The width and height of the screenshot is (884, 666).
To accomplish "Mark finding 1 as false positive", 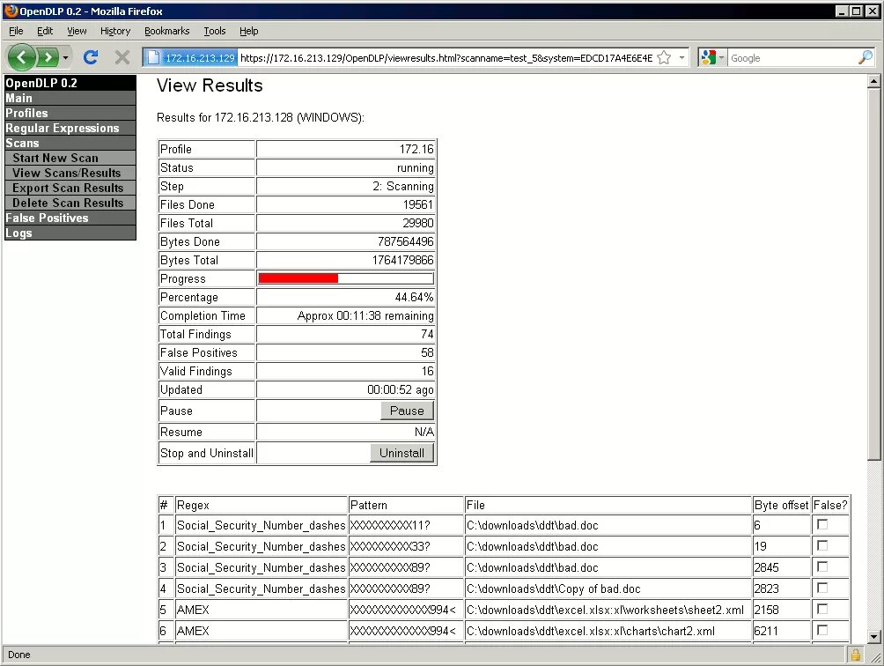I will click(x=822, y=524).
